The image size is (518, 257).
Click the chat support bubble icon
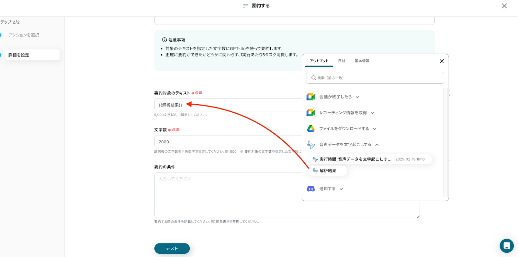click(507, 246)
